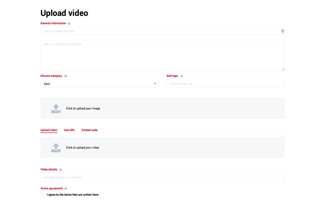Click the video duration in seconds field
Viewport: 325px width, 202px height.
pyautogui.click(x=162, y=177)
